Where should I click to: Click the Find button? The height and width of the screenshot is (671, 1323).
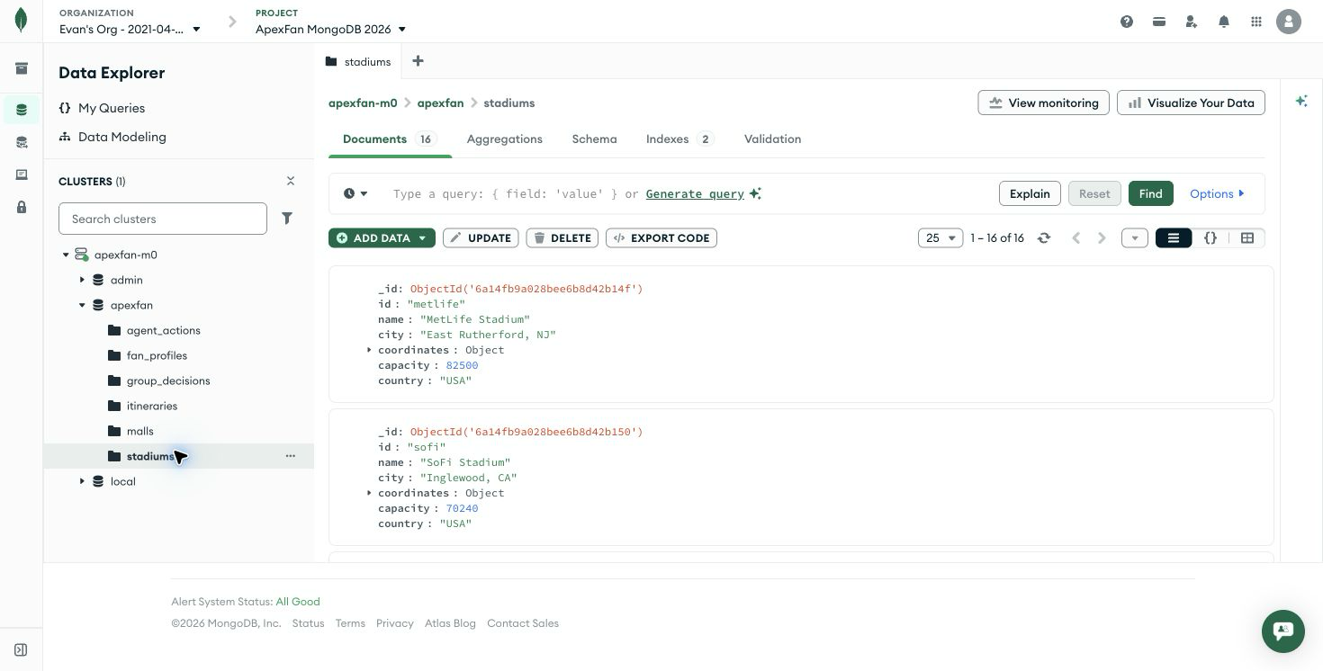point(1150,193)
